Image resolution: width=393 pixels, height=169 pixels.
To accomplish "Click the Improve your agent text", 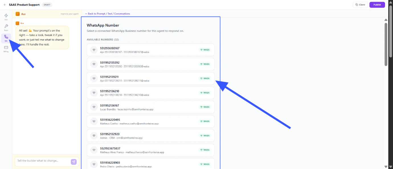I will [69, 14].
